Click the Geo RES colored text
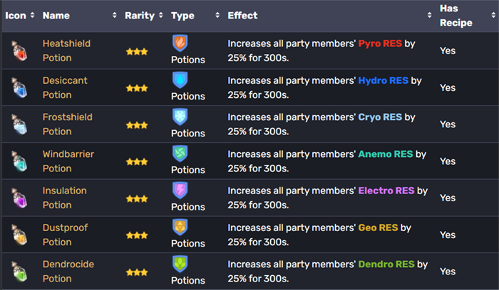Image resolution: width=499 pixels, height=290 pixels. coord(379,227)
